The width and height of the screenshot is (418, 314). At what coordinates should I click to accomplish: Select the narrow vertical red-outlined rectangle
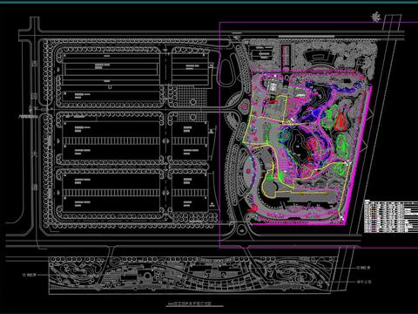click(286, 58)
